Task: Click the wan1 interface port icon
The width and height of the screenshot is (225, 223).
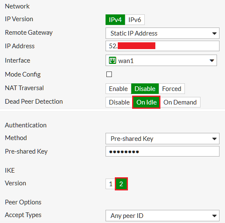Action: coord(112,61)
